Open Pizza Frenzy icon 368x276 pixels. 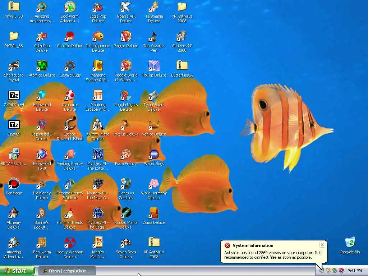click(x=126, y=154)
